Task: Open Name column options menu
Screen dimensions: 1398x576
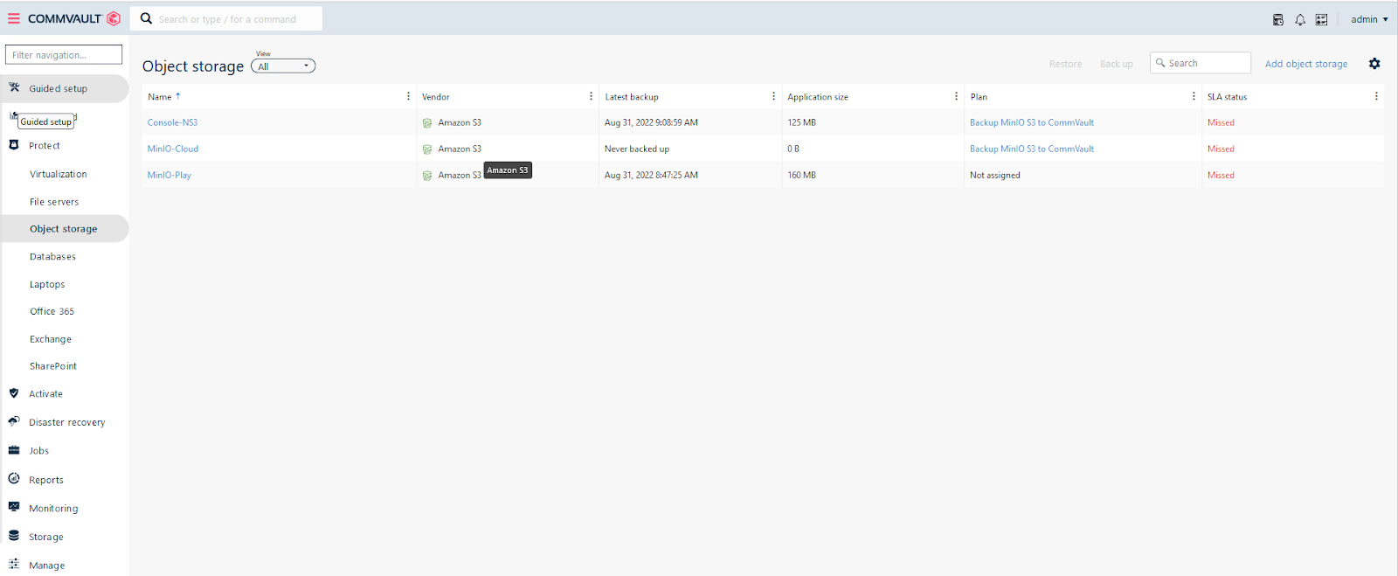Action: [x=408, y=96]
